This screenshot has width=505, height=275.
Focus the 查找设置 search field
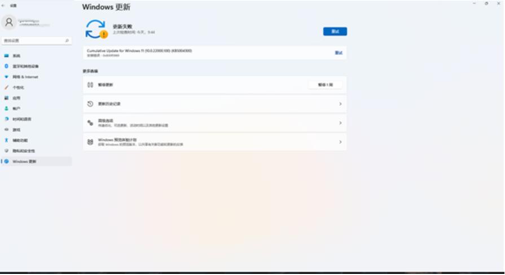36,41
